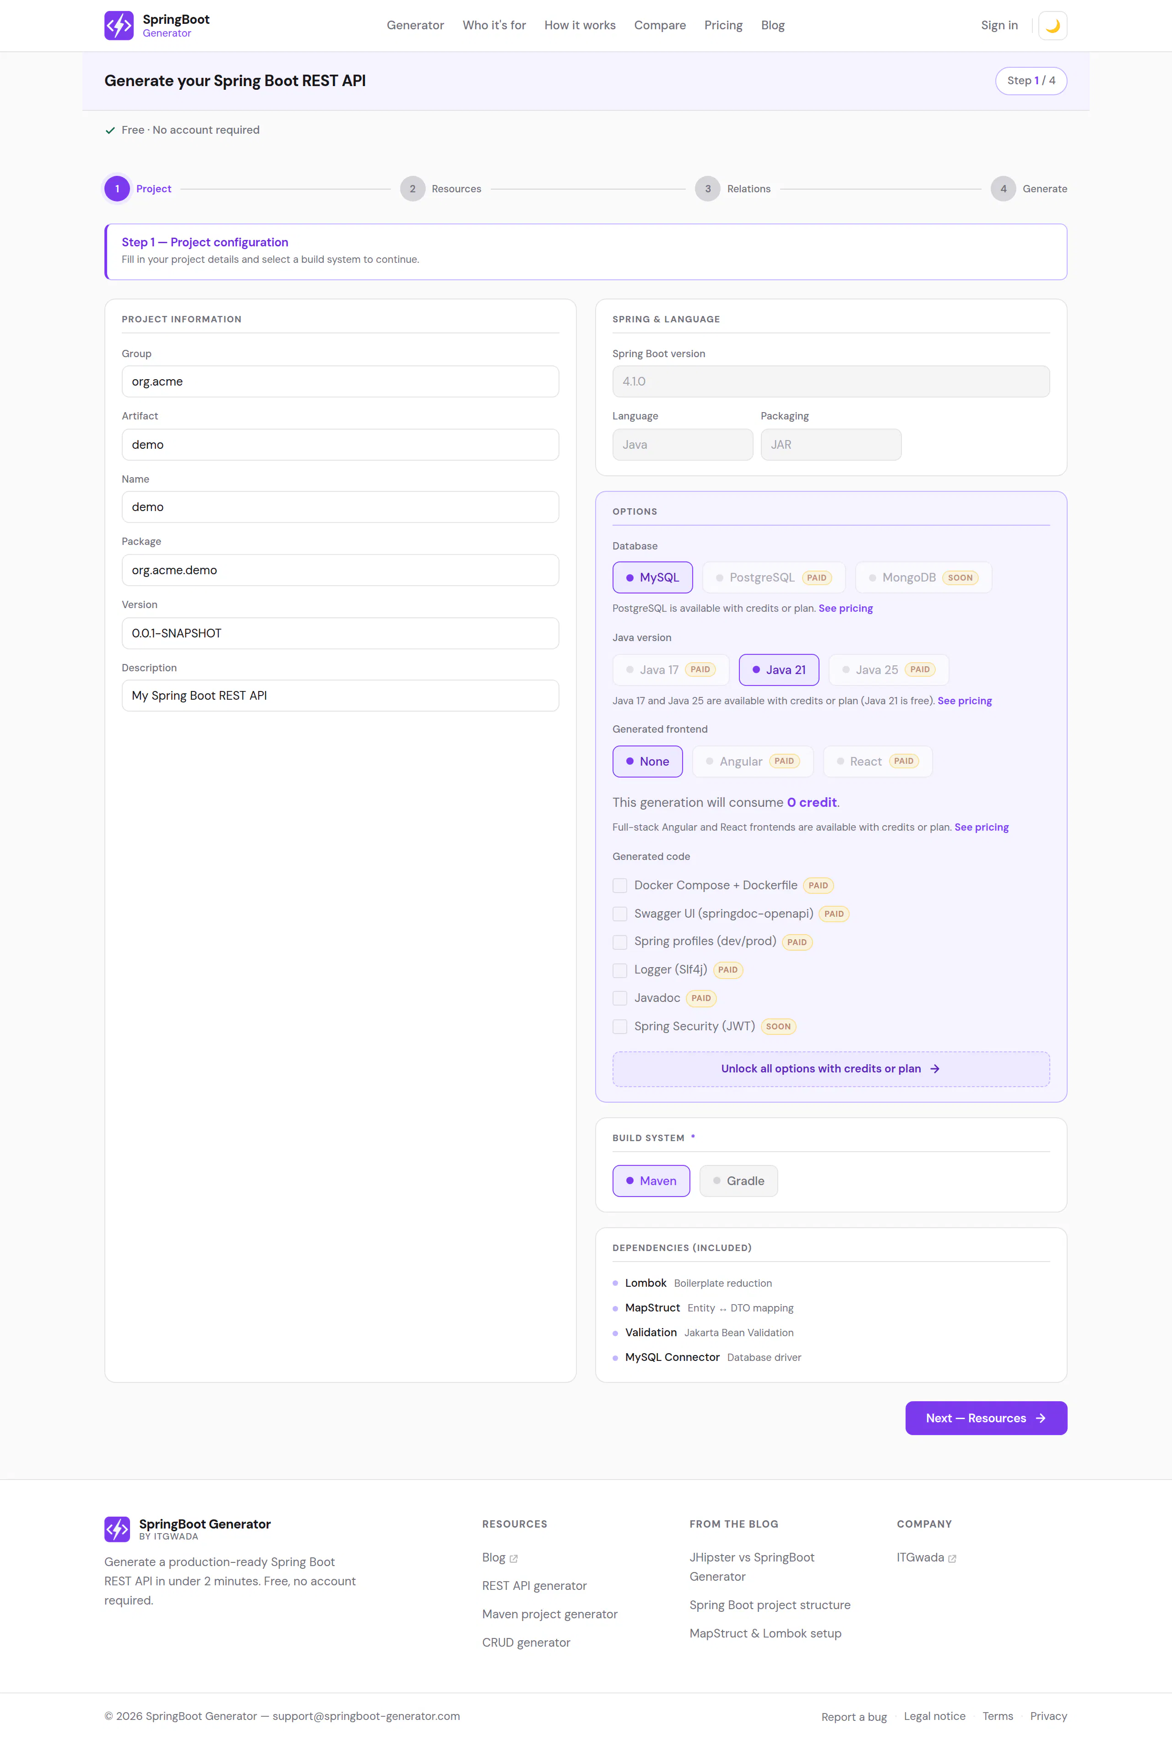1172x1741 pixels.
Task: Click See pricing link under Java version
Action: point(964,701)
